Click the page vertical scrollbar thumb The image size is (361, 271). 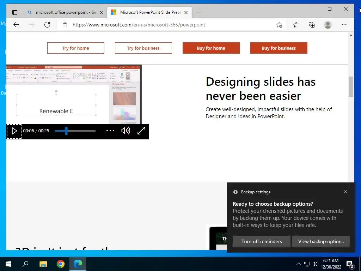click(351, 87)
